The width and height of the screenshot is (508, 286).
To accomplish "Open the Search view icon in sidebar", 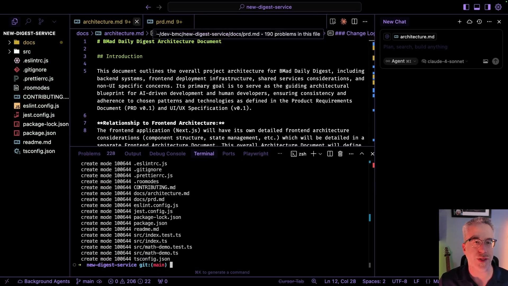I will (28, 21).
